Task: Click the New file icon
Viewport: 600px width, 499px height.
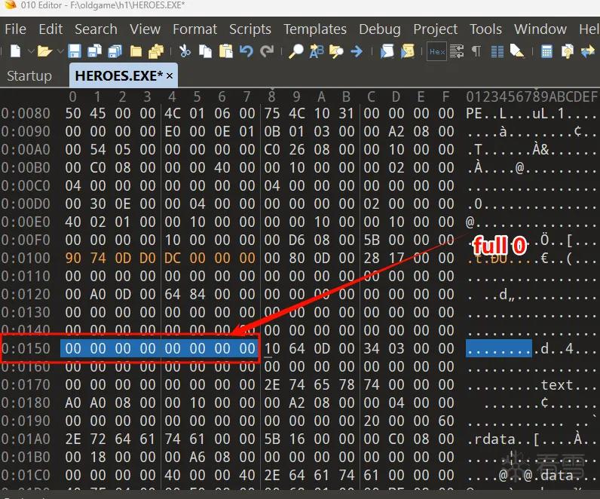Action: click(x=15, y=51)
